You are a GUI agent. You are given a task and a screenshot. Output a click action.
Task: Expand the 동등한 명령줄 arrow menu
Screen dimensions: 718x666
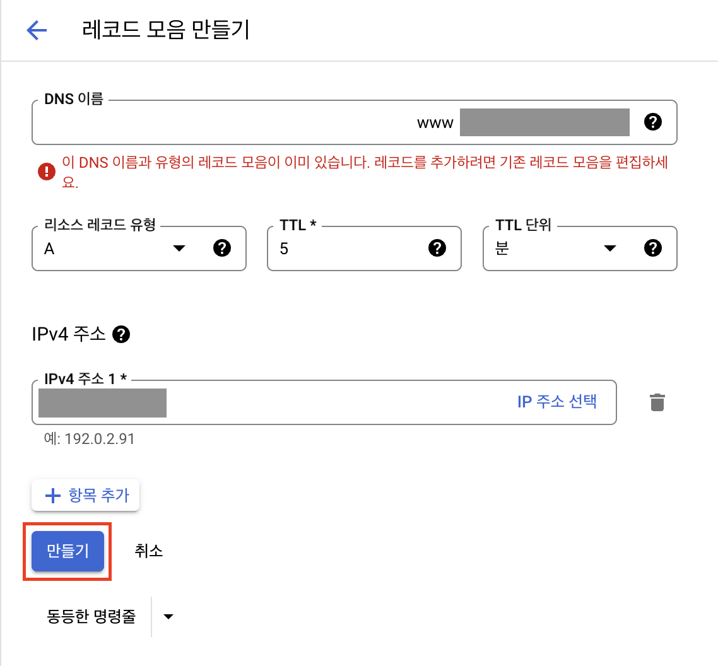tap(168, 617)
